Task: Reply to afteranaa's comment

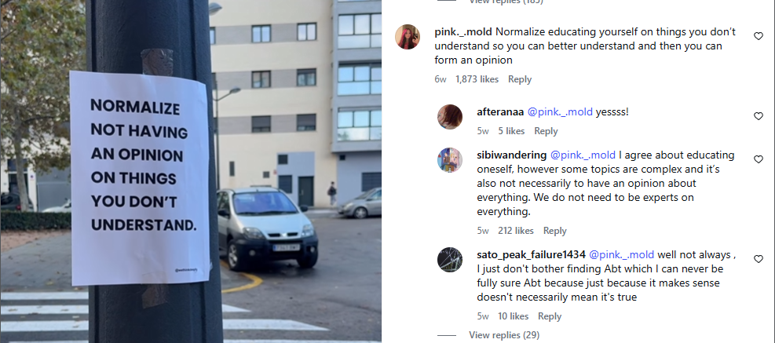Action: (x=546, y=131)
